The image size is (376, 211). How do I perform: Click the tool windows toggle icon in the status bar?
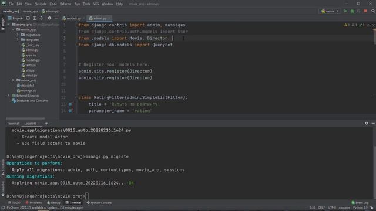(x=3, y=207)
